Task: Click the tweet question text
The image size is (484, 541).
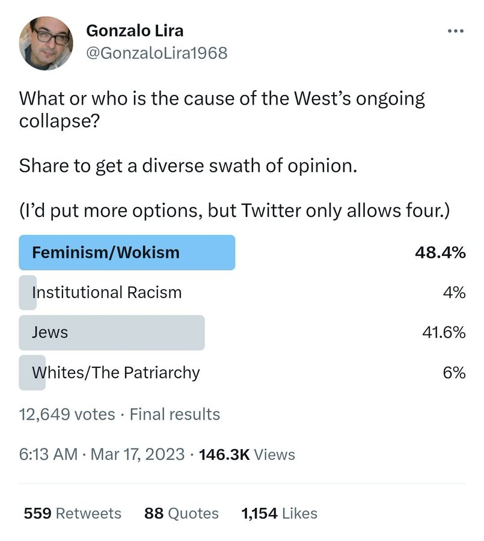Action: 222,109
